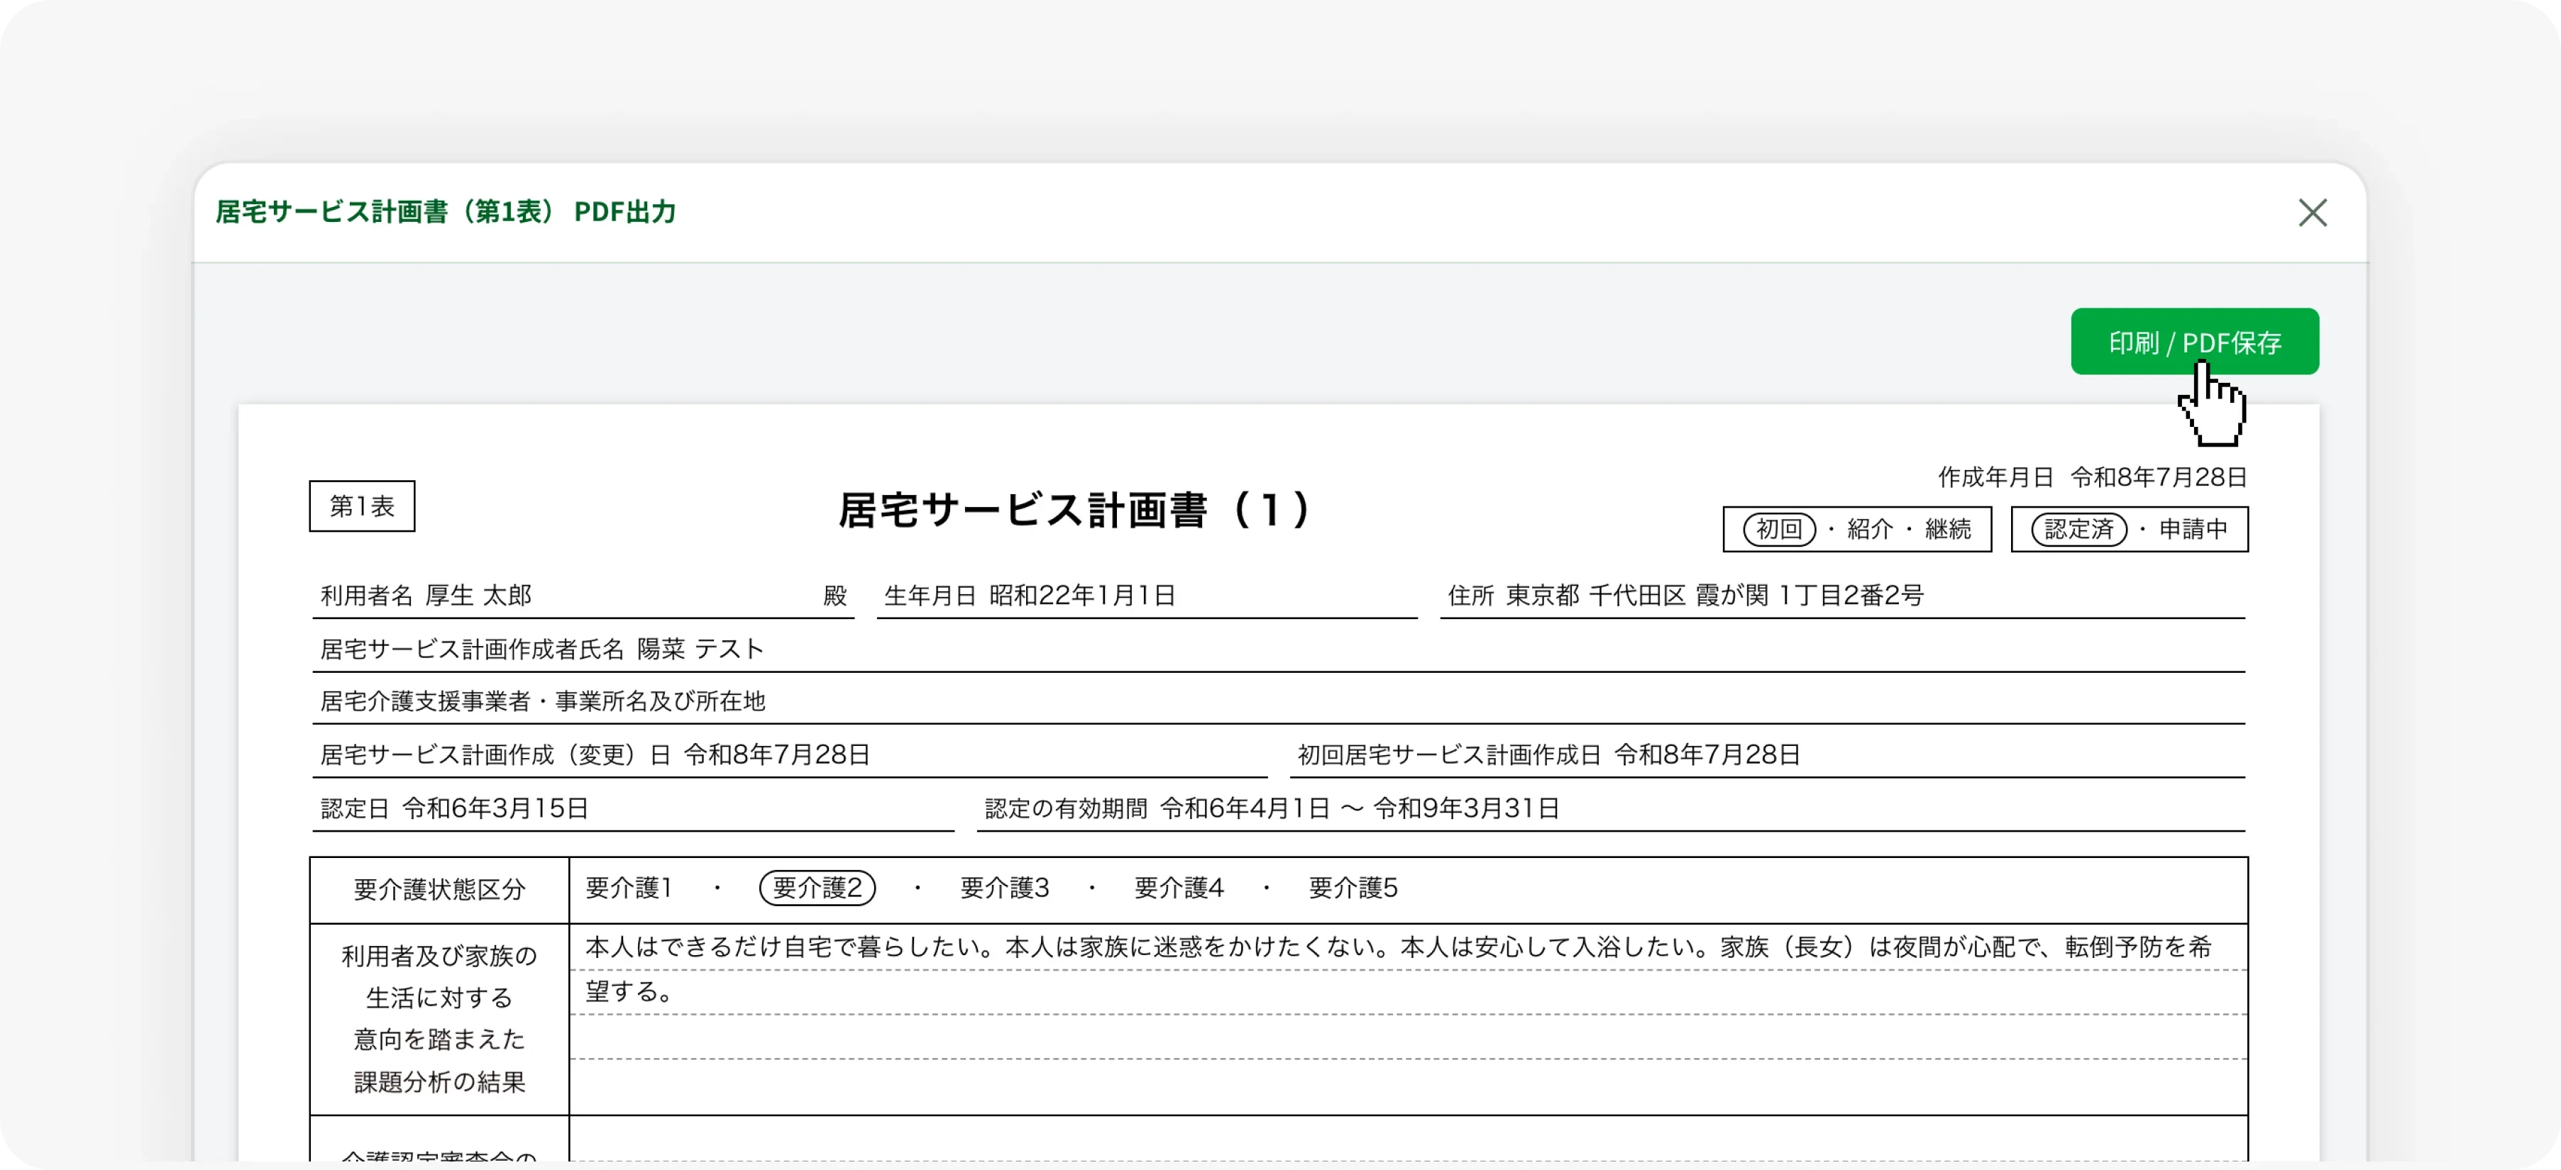
Task: Select the circled 要介護2 option
Action: 817,887
